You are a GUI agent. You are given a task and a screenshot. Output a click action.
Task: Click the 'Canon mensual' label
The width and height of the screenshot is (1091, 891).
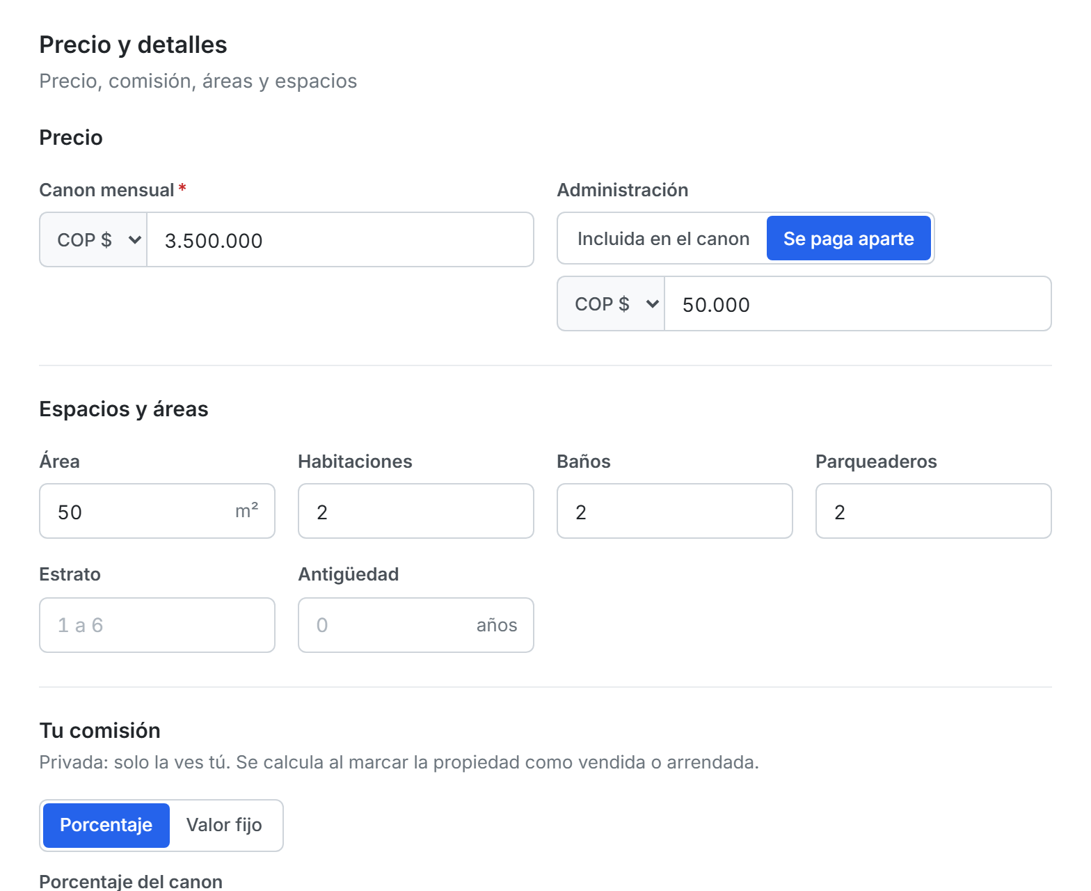pos(106,190)
